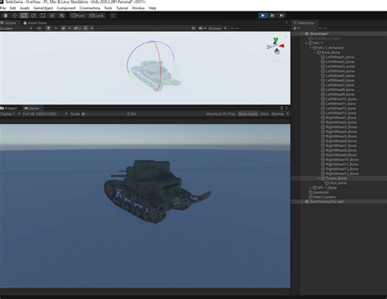Select Main Camera in Hierarchy
The width and height of the screenshot is (387, 299).
coord(324,197)
